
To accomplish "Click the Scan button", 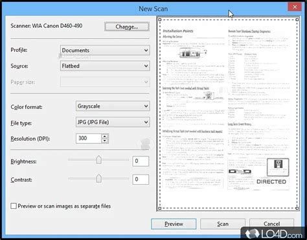I will [223, 224].
